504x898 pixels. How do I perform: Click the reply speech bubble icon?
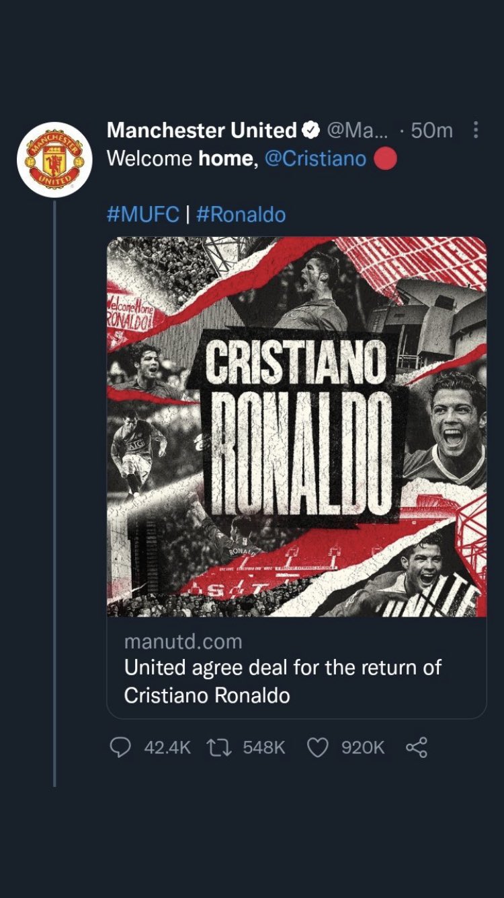coord(120,747)
